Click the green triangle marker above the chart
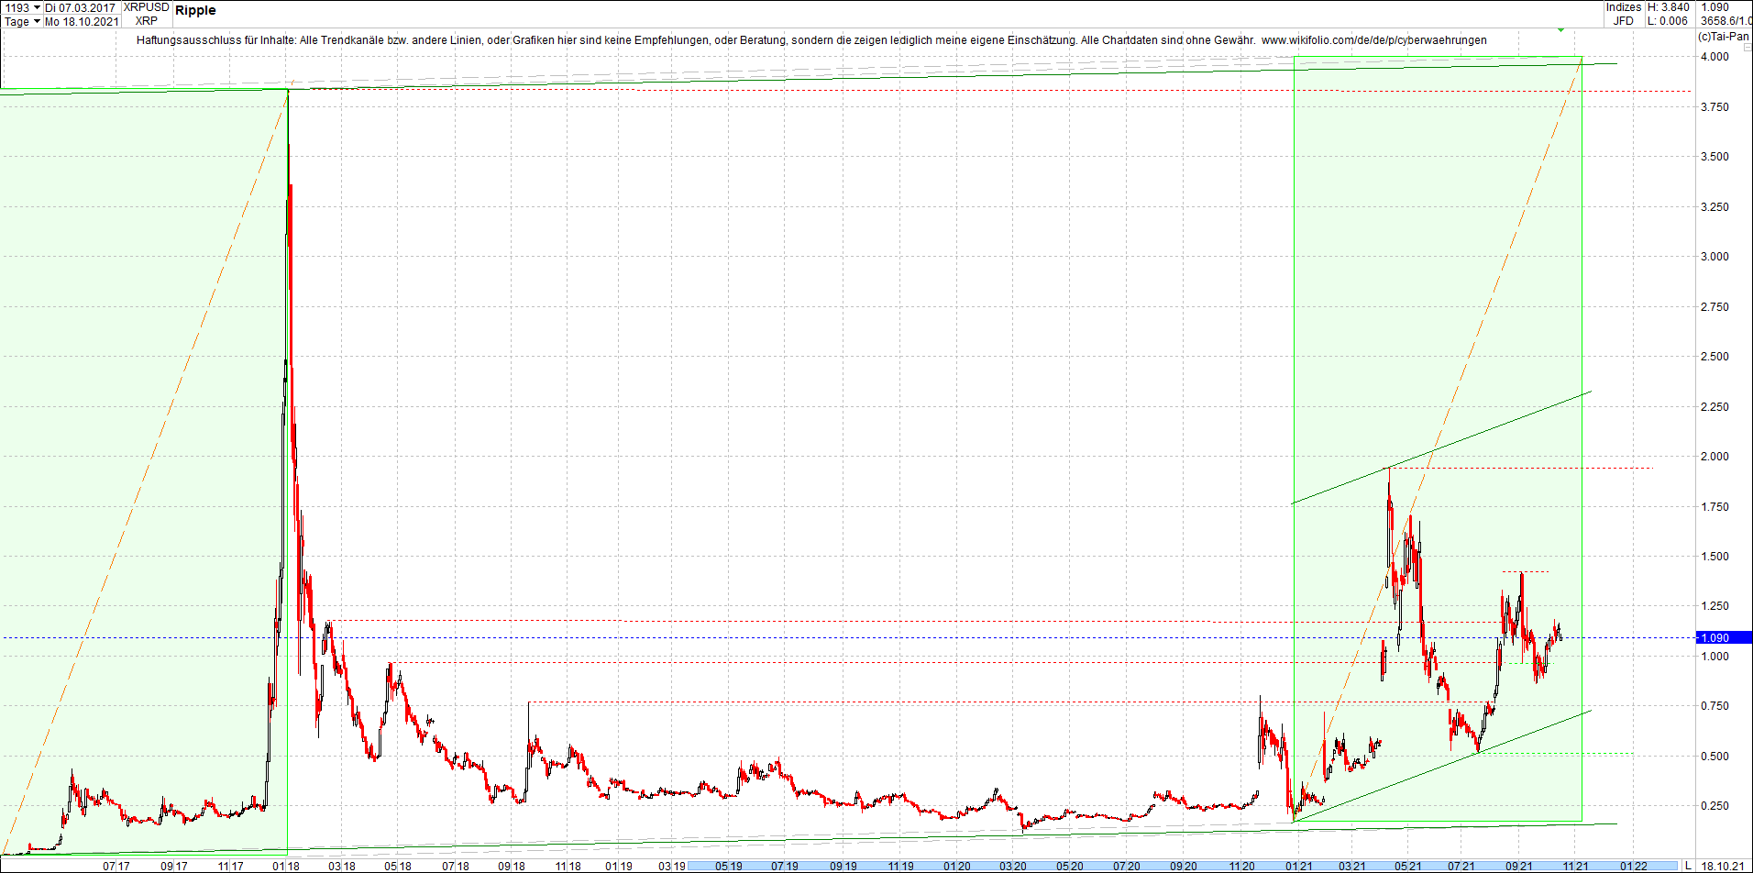 [1560, 30]
